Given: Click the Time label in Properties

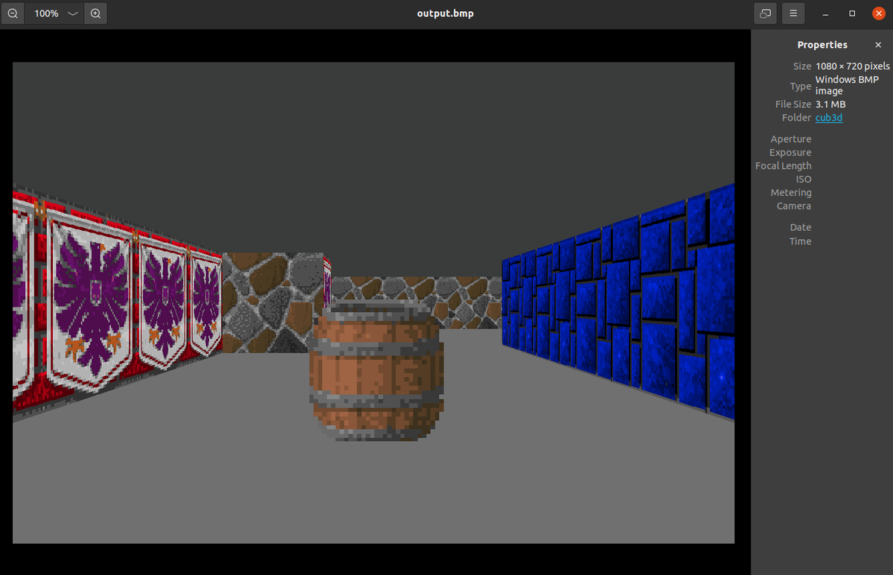Looking at the screenshot, I should pyautogui.click(x=801, y=241).
